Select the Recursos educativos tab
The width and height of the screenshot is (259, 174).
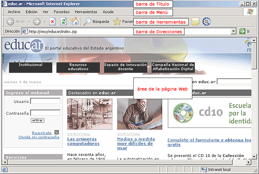tap(78, 67)
